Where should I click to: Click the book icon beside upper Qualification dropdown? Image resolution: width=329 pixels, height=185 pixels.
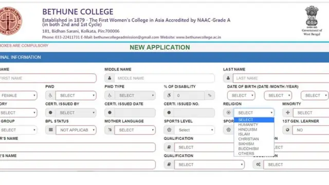pyautogui.click(x=169, y=147)
